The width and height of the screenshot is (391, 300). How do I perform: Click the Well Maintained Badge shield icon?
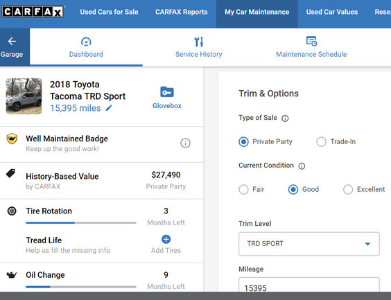[x=12, y=139]
